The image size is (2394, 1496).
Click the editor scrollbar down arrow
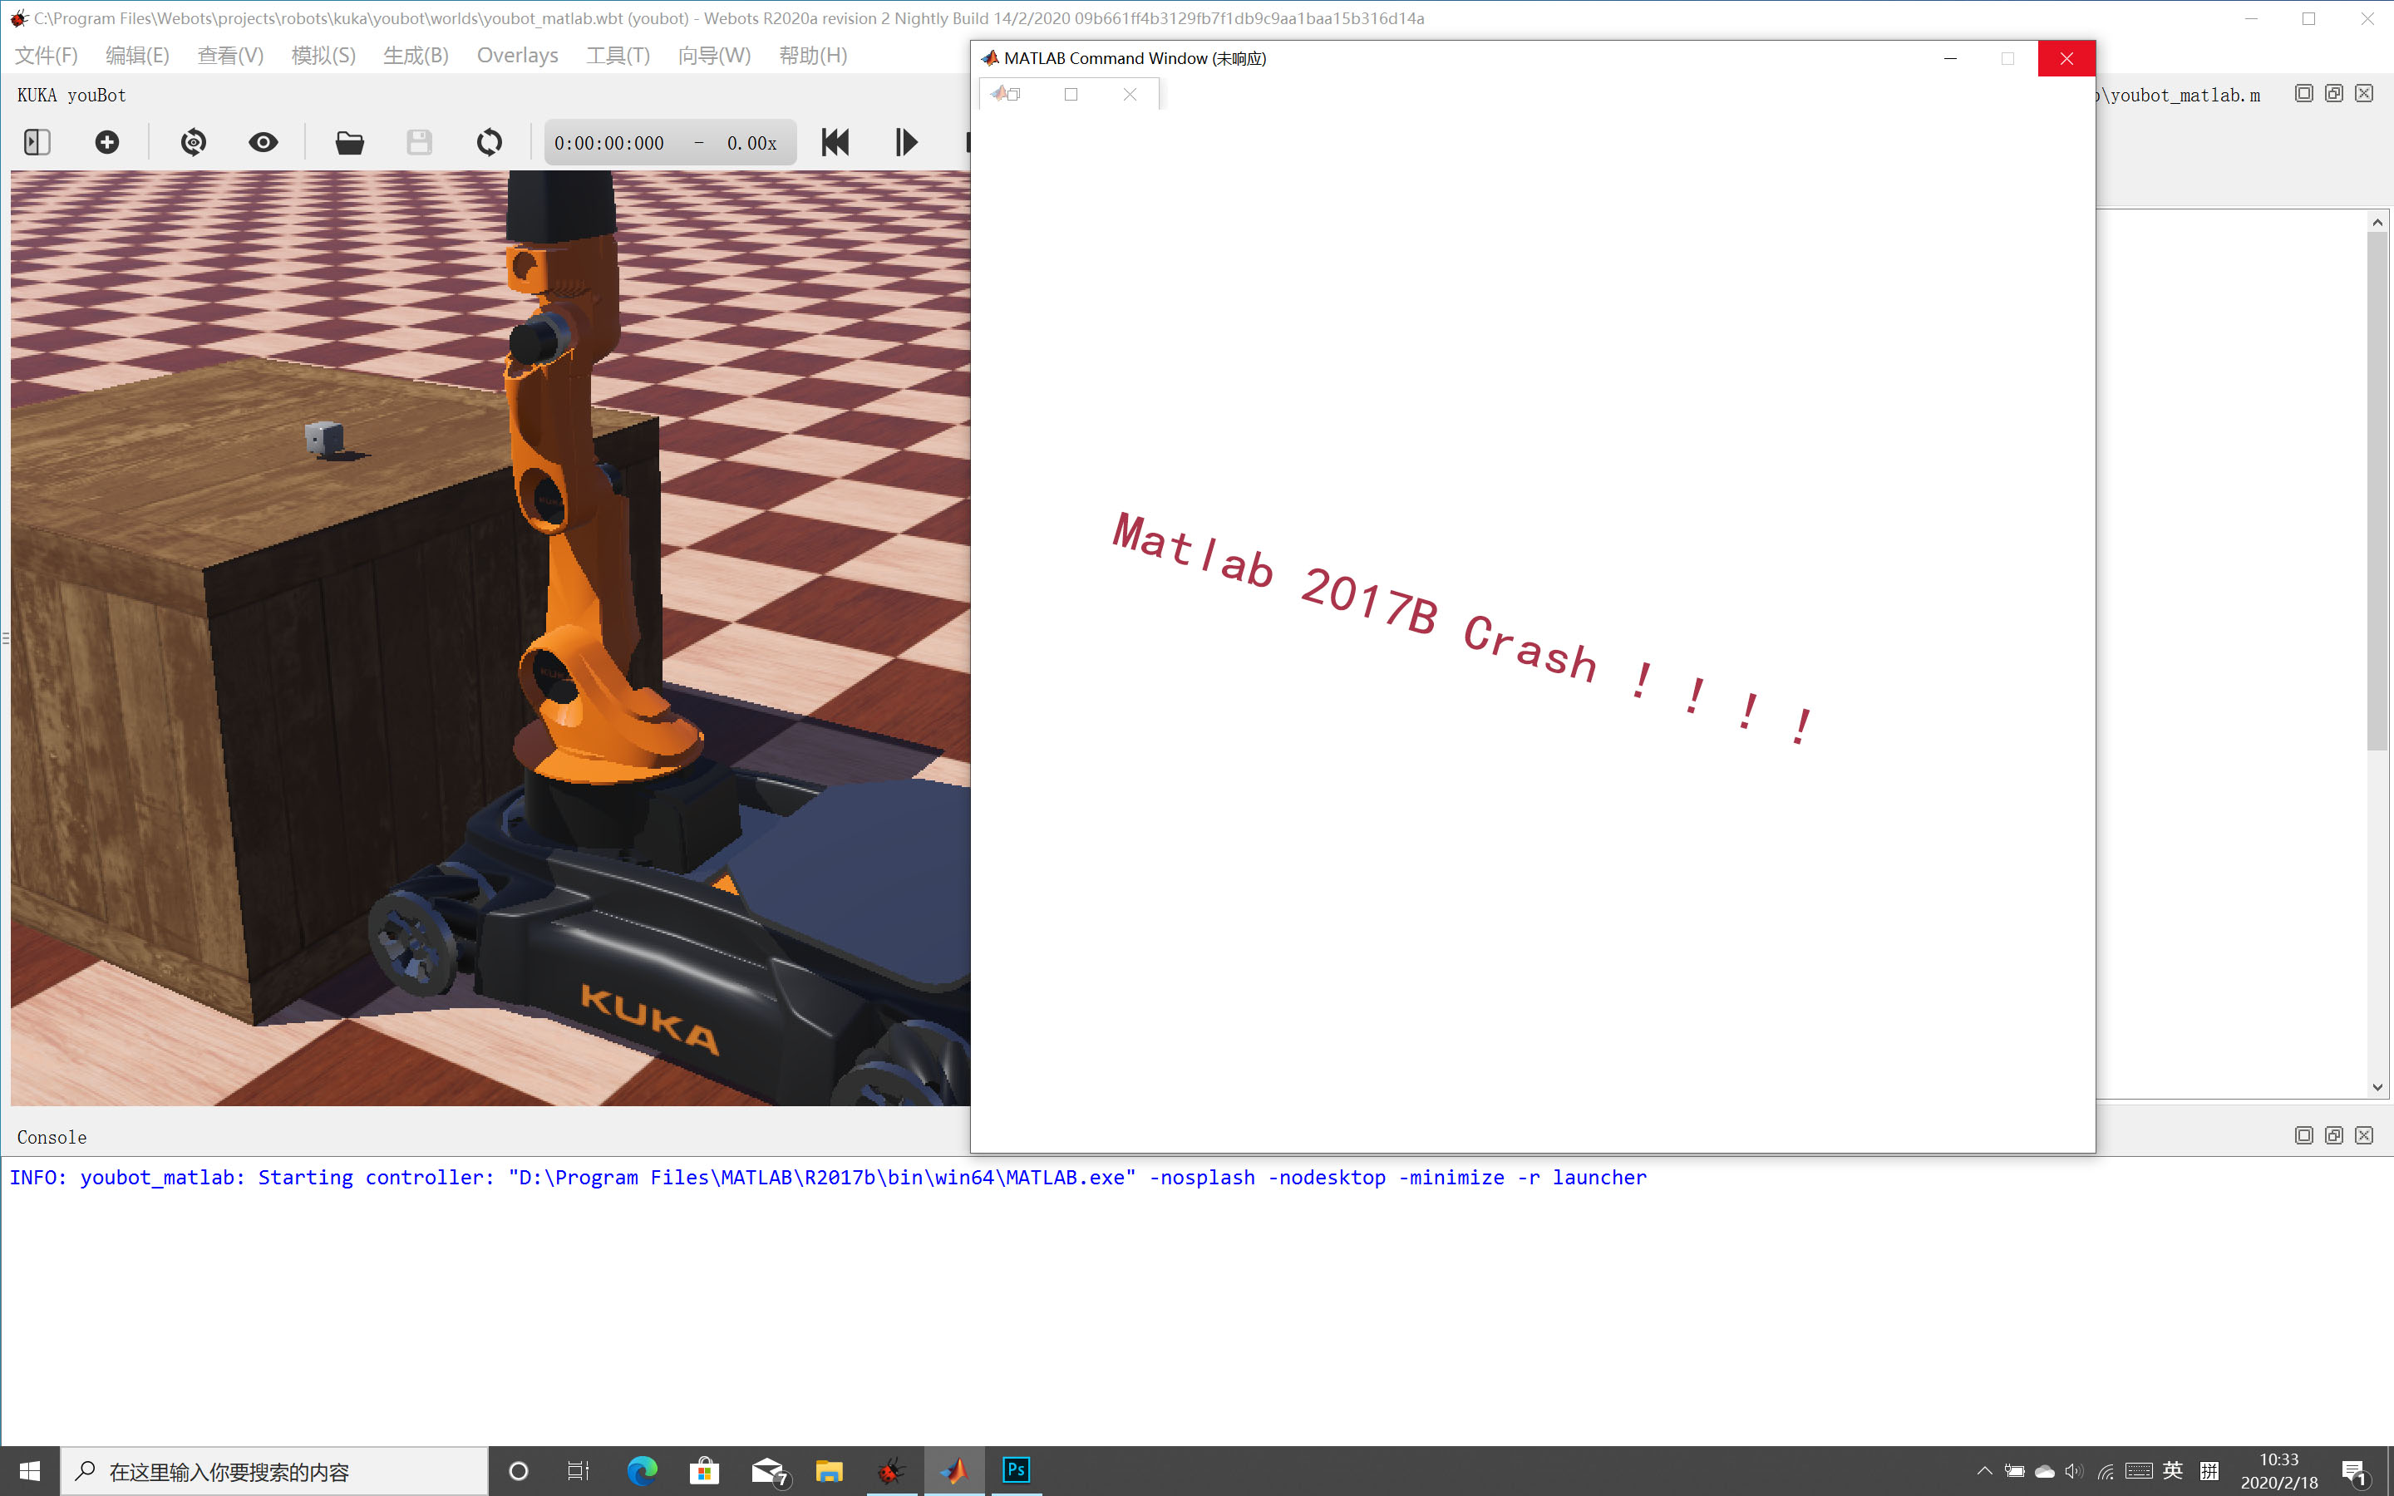pos(2378,1086)
